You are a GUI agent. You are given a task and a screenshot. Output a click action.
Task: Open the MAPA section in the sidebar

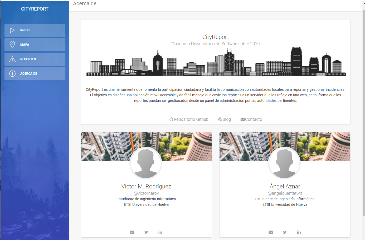tap(35, 44)
